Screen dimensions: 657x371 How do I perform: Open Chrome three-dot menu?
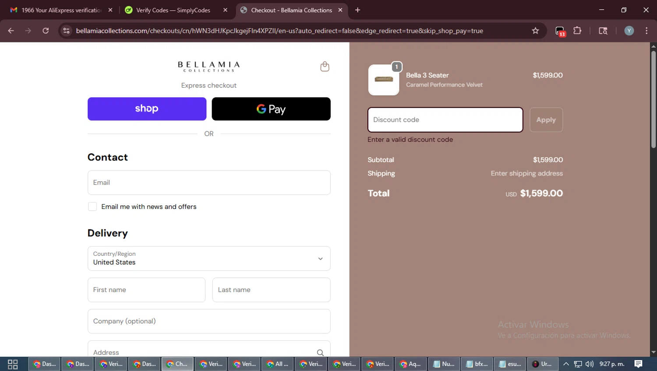[646, 31]
